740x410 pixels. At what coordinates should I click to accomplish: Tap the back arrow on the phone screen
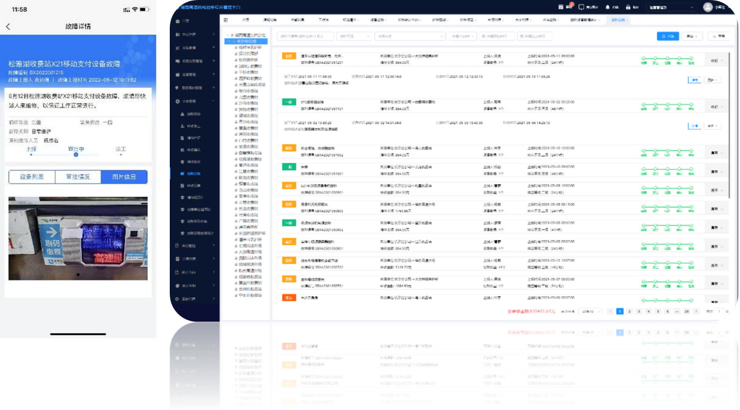[8, 26]
